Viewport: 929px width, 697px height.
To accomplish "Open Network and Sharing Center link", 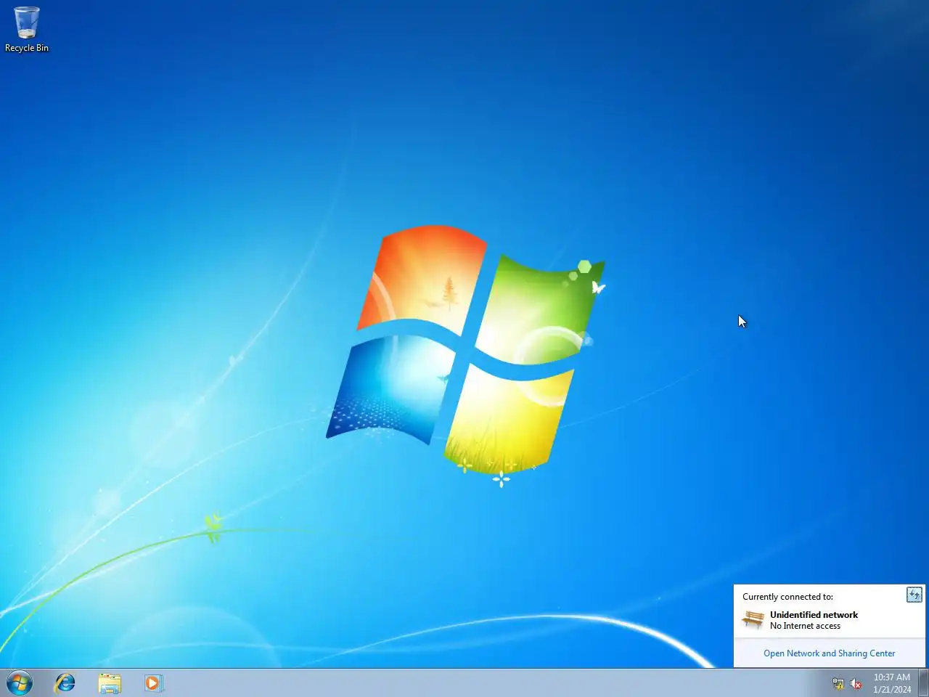I will pyautogui.click(x=829, y=653).
